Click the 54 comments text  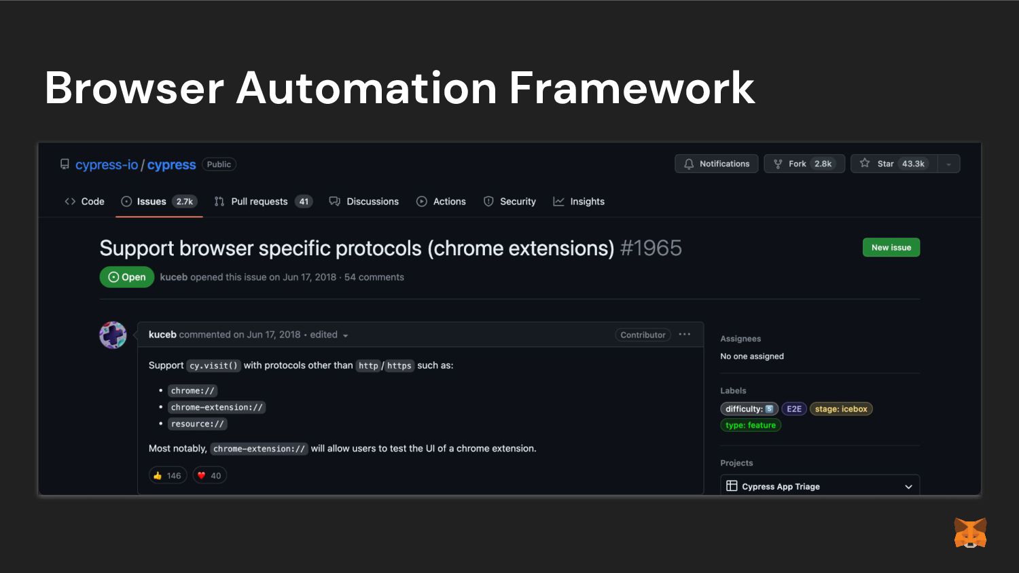[374, 277]
